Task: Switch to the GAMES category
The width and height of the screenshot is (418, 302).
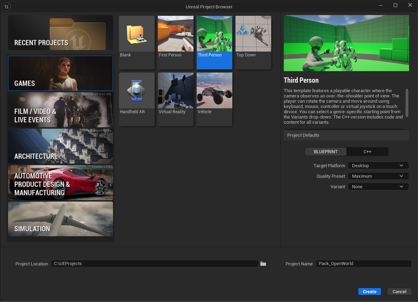Action: pos(60,73)
